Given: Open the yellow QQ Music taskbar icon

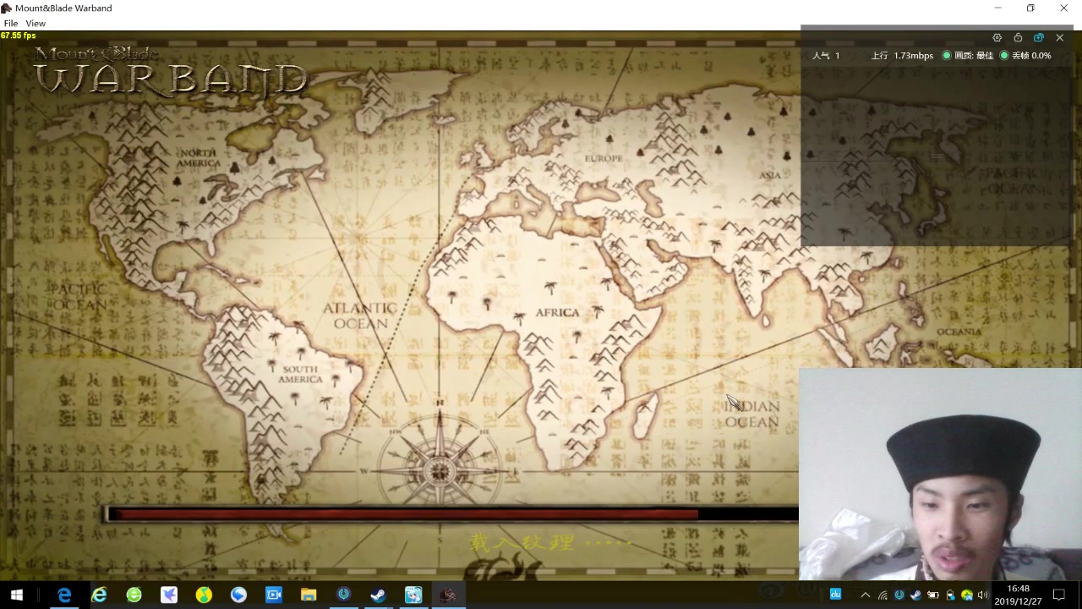Looking at the screenshot, I should pos(204,595).
